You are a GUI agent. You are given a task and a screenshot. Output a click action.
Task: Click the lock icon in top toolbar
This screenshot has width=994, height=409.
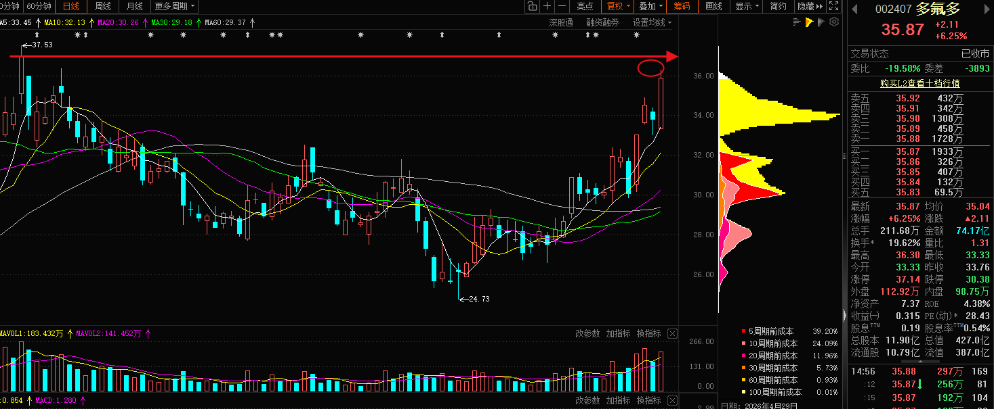(533, 6)
